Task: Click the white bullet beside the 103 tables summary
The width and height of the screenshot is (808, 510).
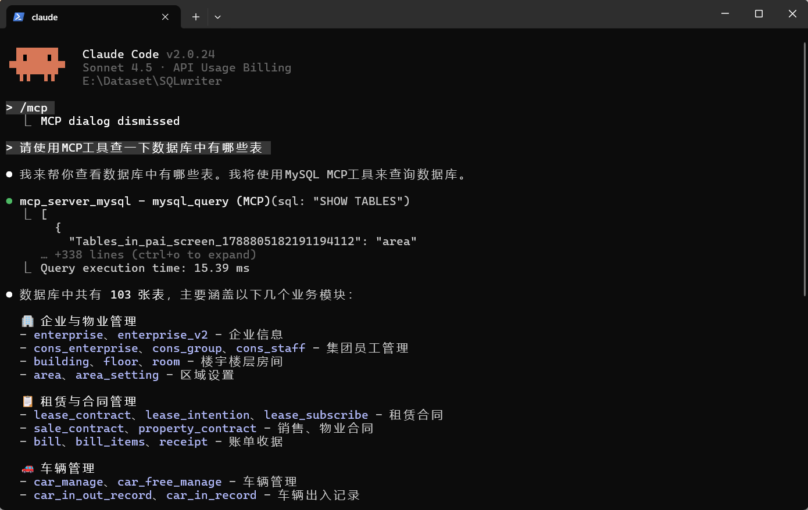Action: [9, 294]
